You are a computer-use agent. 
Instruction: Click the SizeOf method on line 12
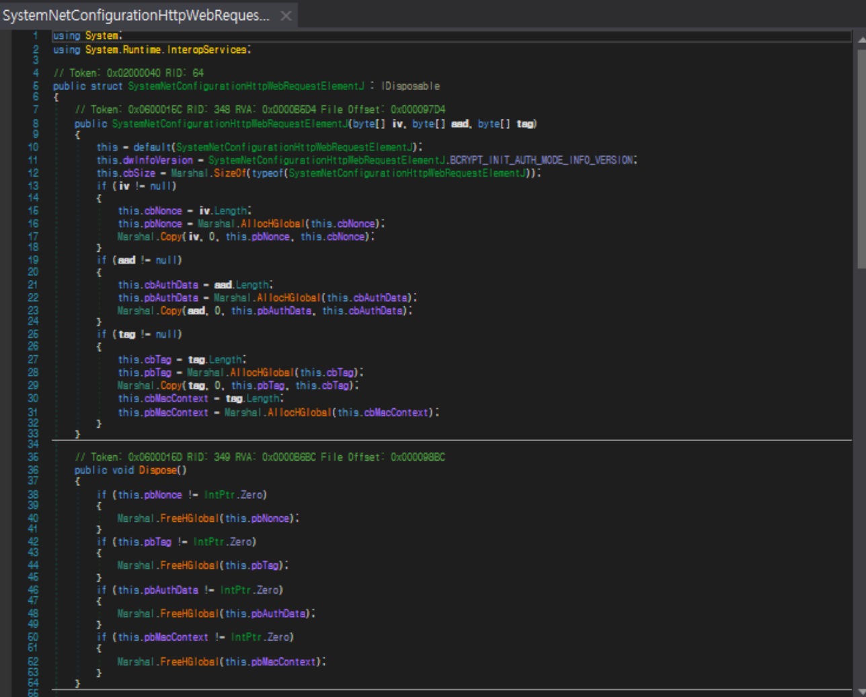coord(231,173)
